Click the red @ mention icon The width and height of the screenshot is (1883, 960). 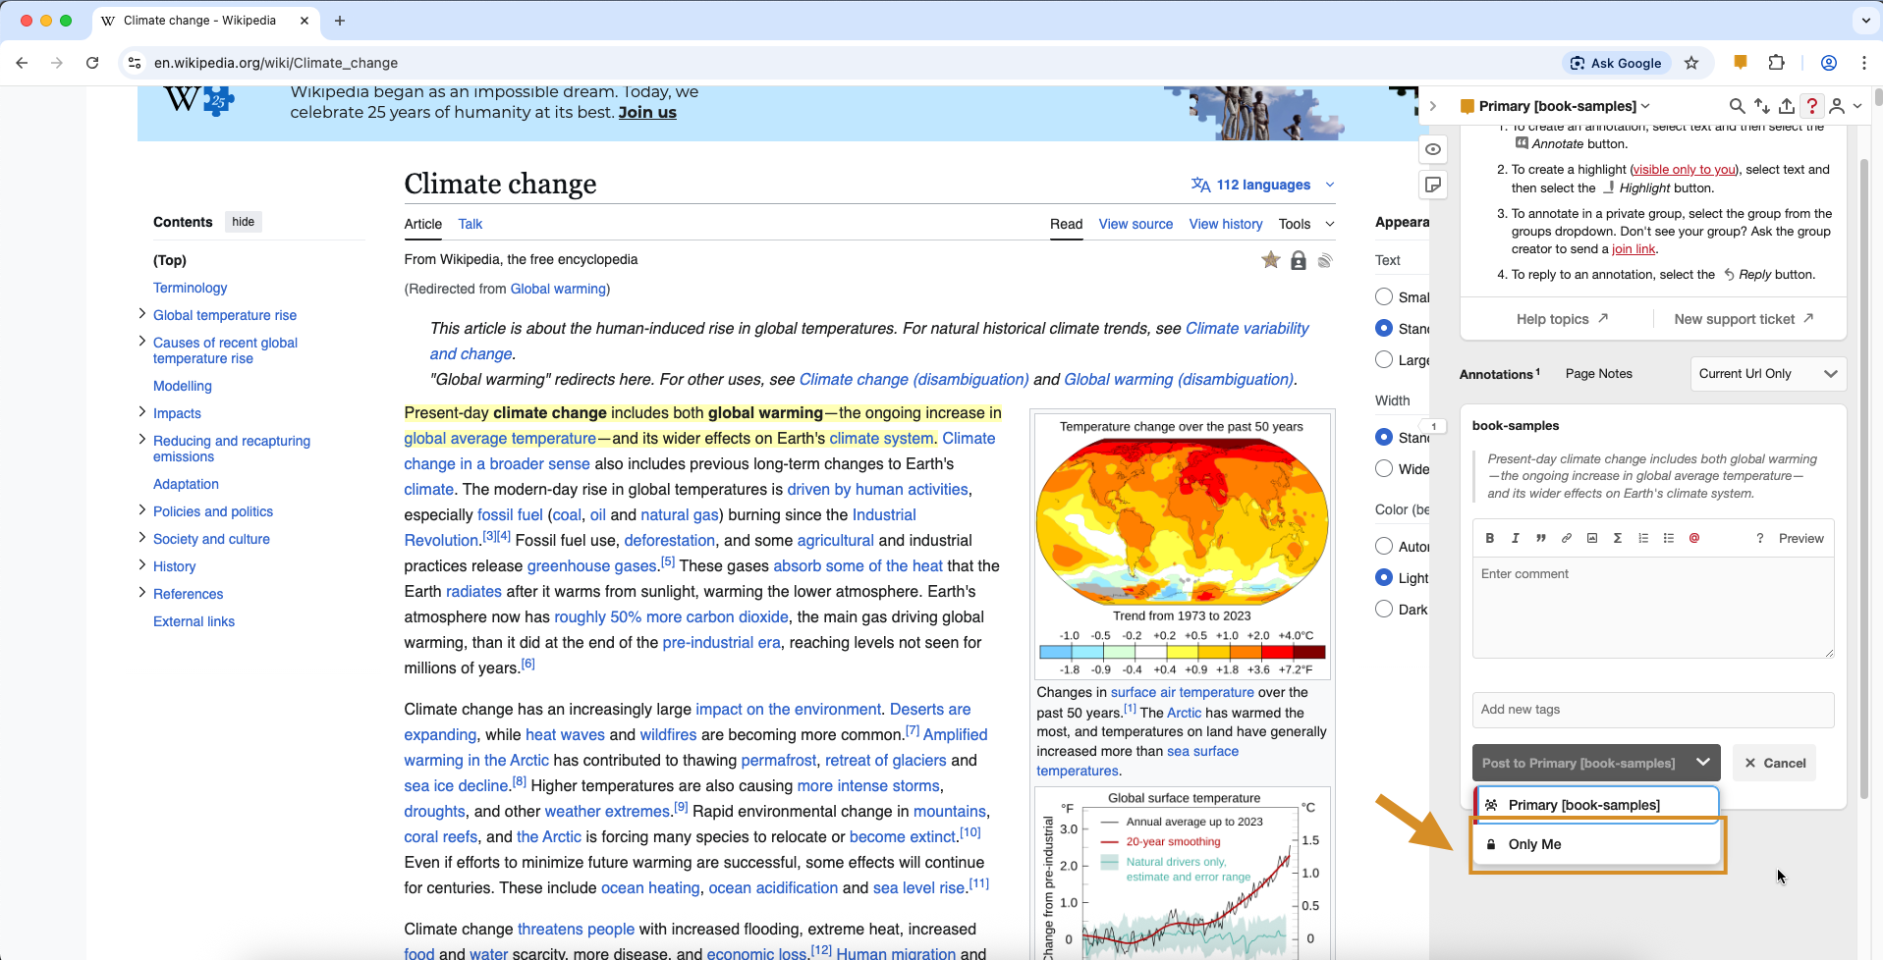click(x=1694, y=538)
